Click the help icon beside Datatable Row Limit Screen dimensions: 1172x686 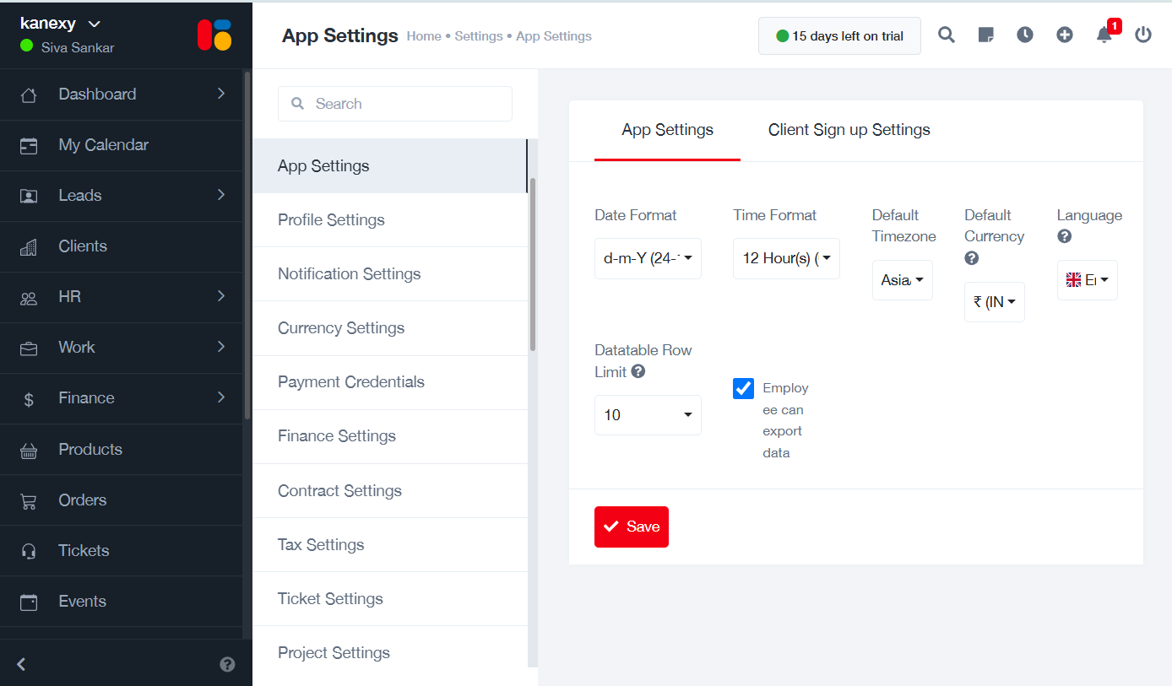639,371
